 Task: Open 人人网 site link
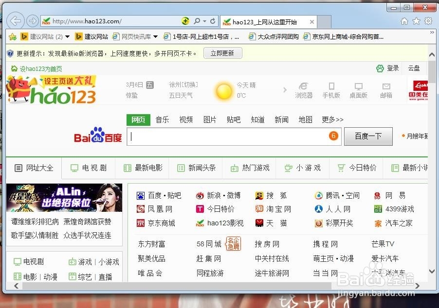pyautogui.click(x=332, y=209)
